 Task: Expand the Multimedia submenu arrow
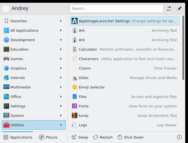[61, 87]
